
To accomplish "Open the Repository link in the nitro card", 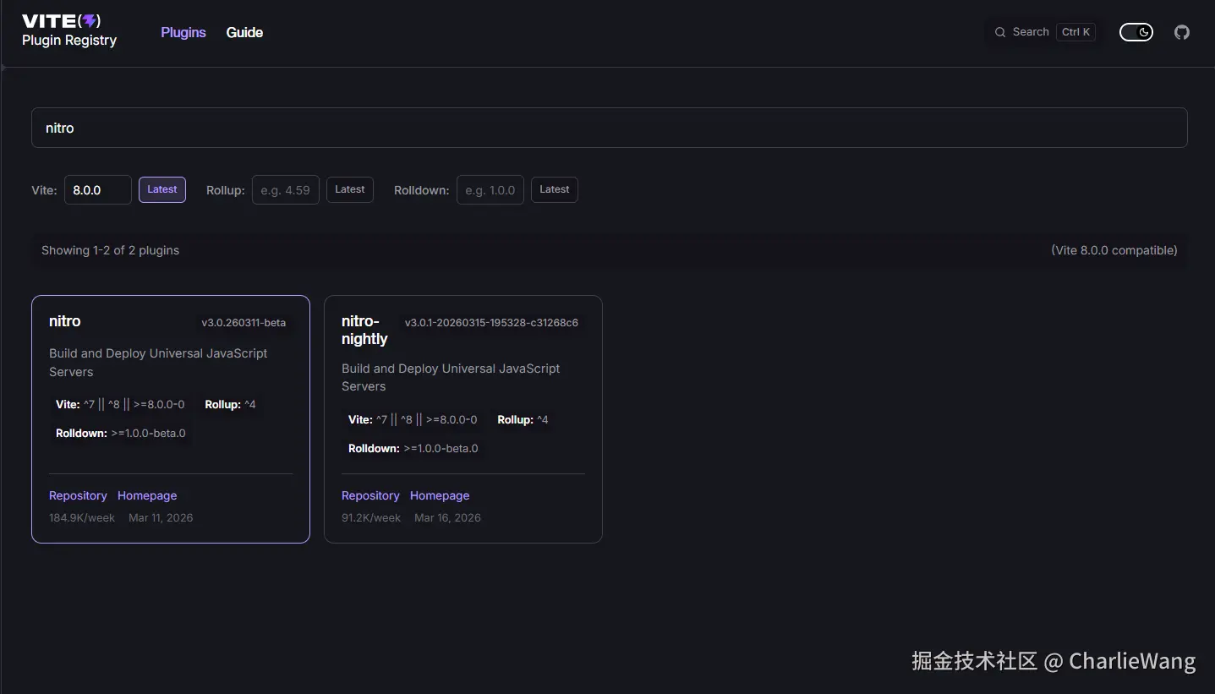I will click(x=78, y=495).
